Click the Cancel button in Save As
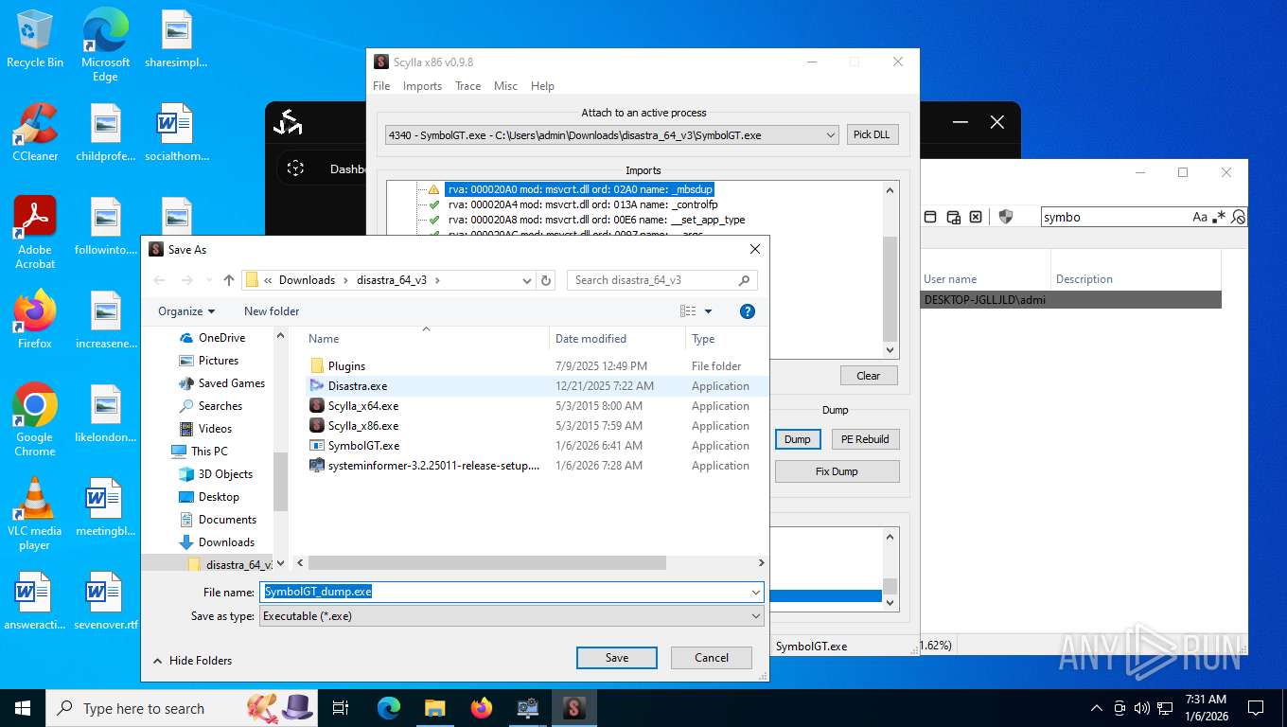This screenshot has height=727, width=1287. click(x=712, y=658)
